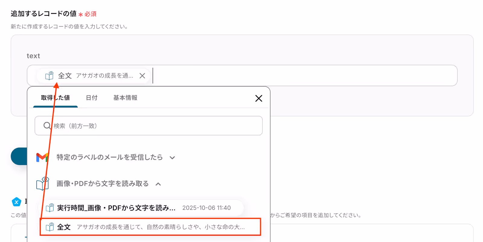Click the 検索（前方一致） search box
483x242 pixels.
coord(149,126)
